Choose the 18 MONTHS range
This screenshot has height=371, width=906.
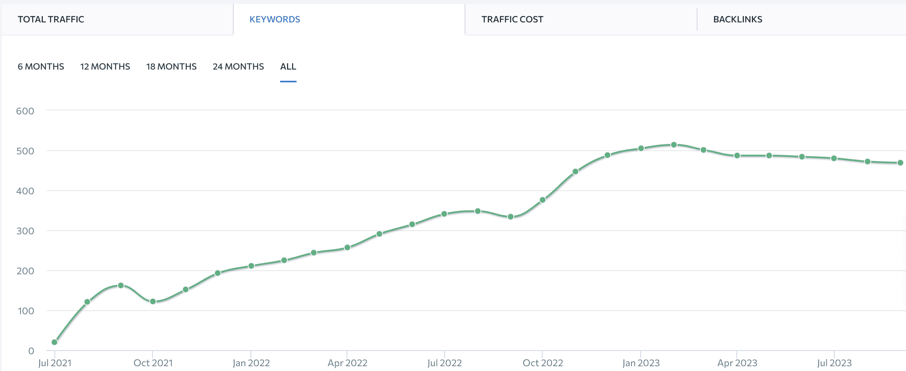171,66
